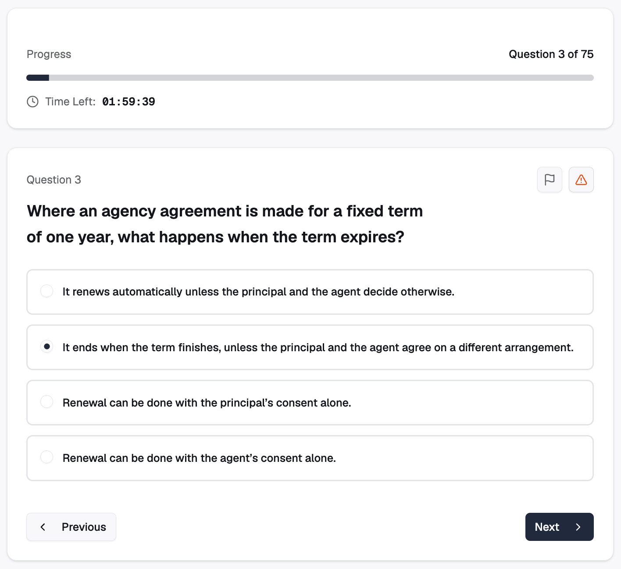The height and width of the screenshot is (569, 621).
Task: Mark the radio for agent's consent alone
Action: 47,457
